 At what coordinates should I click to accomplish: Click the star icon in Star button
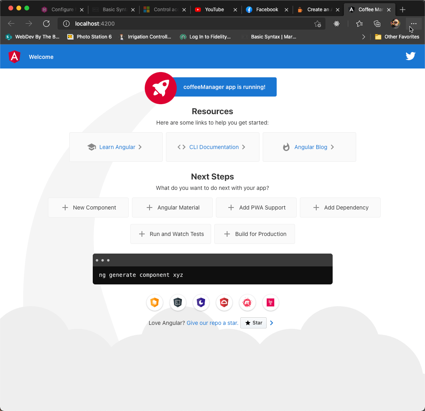(248, 323)
